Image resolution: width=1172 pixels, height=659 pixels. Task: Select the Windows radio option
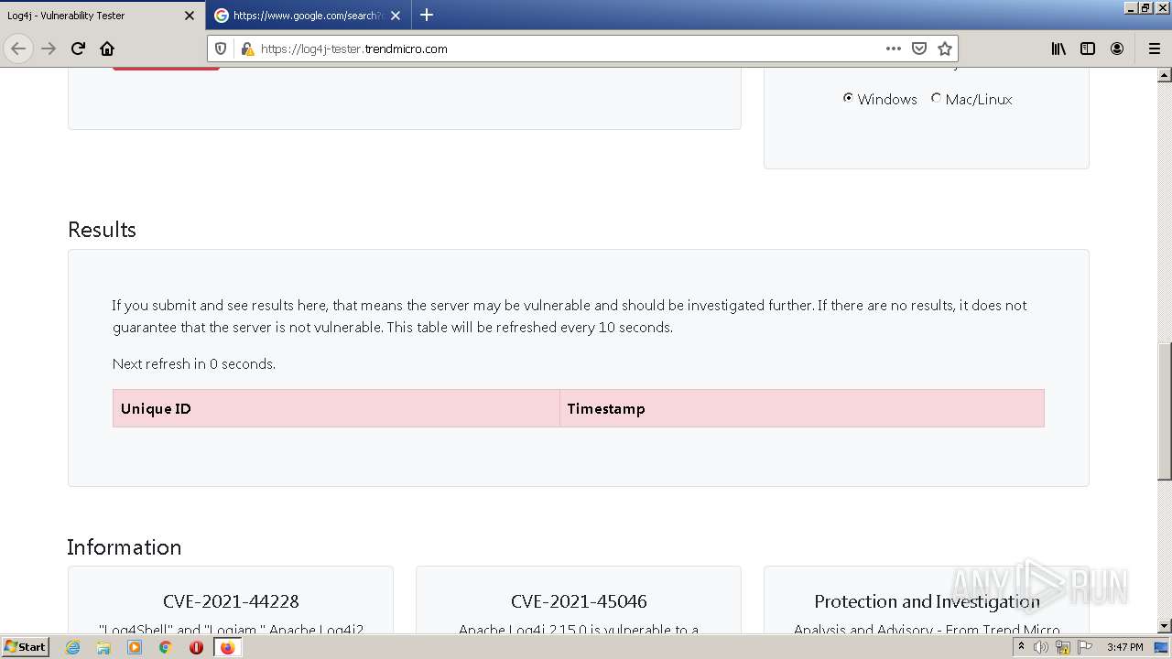click(848, 98)
